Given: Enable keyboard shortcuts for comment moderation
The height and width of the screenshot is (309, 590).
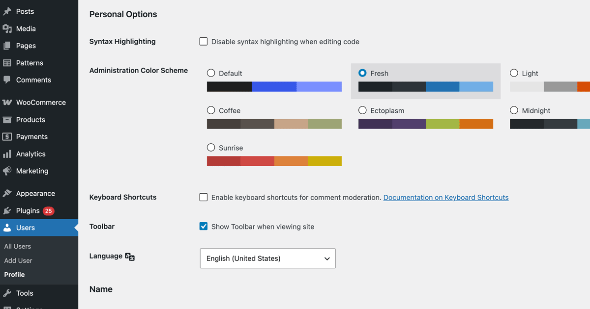Looking at the screenshot, I should [204, 197].
